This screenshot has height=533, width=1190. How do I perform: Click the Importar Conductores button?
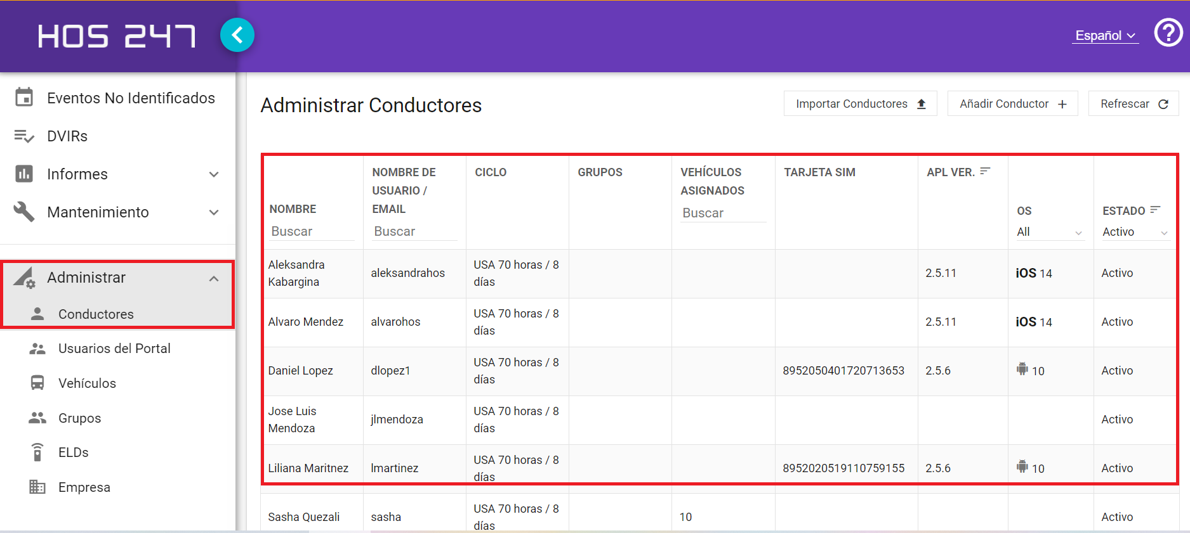(860, 104)
